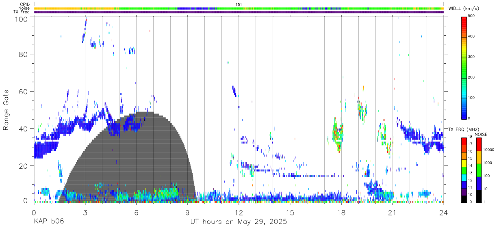Click the UT hours on May 29, 2025 title
The height and width of the screenshot is (230, 499).
tap(239, 222)
